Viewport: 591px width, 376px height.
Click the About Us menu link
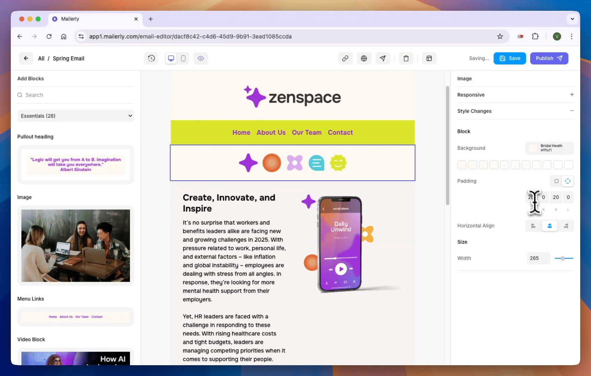click(271, 133)
